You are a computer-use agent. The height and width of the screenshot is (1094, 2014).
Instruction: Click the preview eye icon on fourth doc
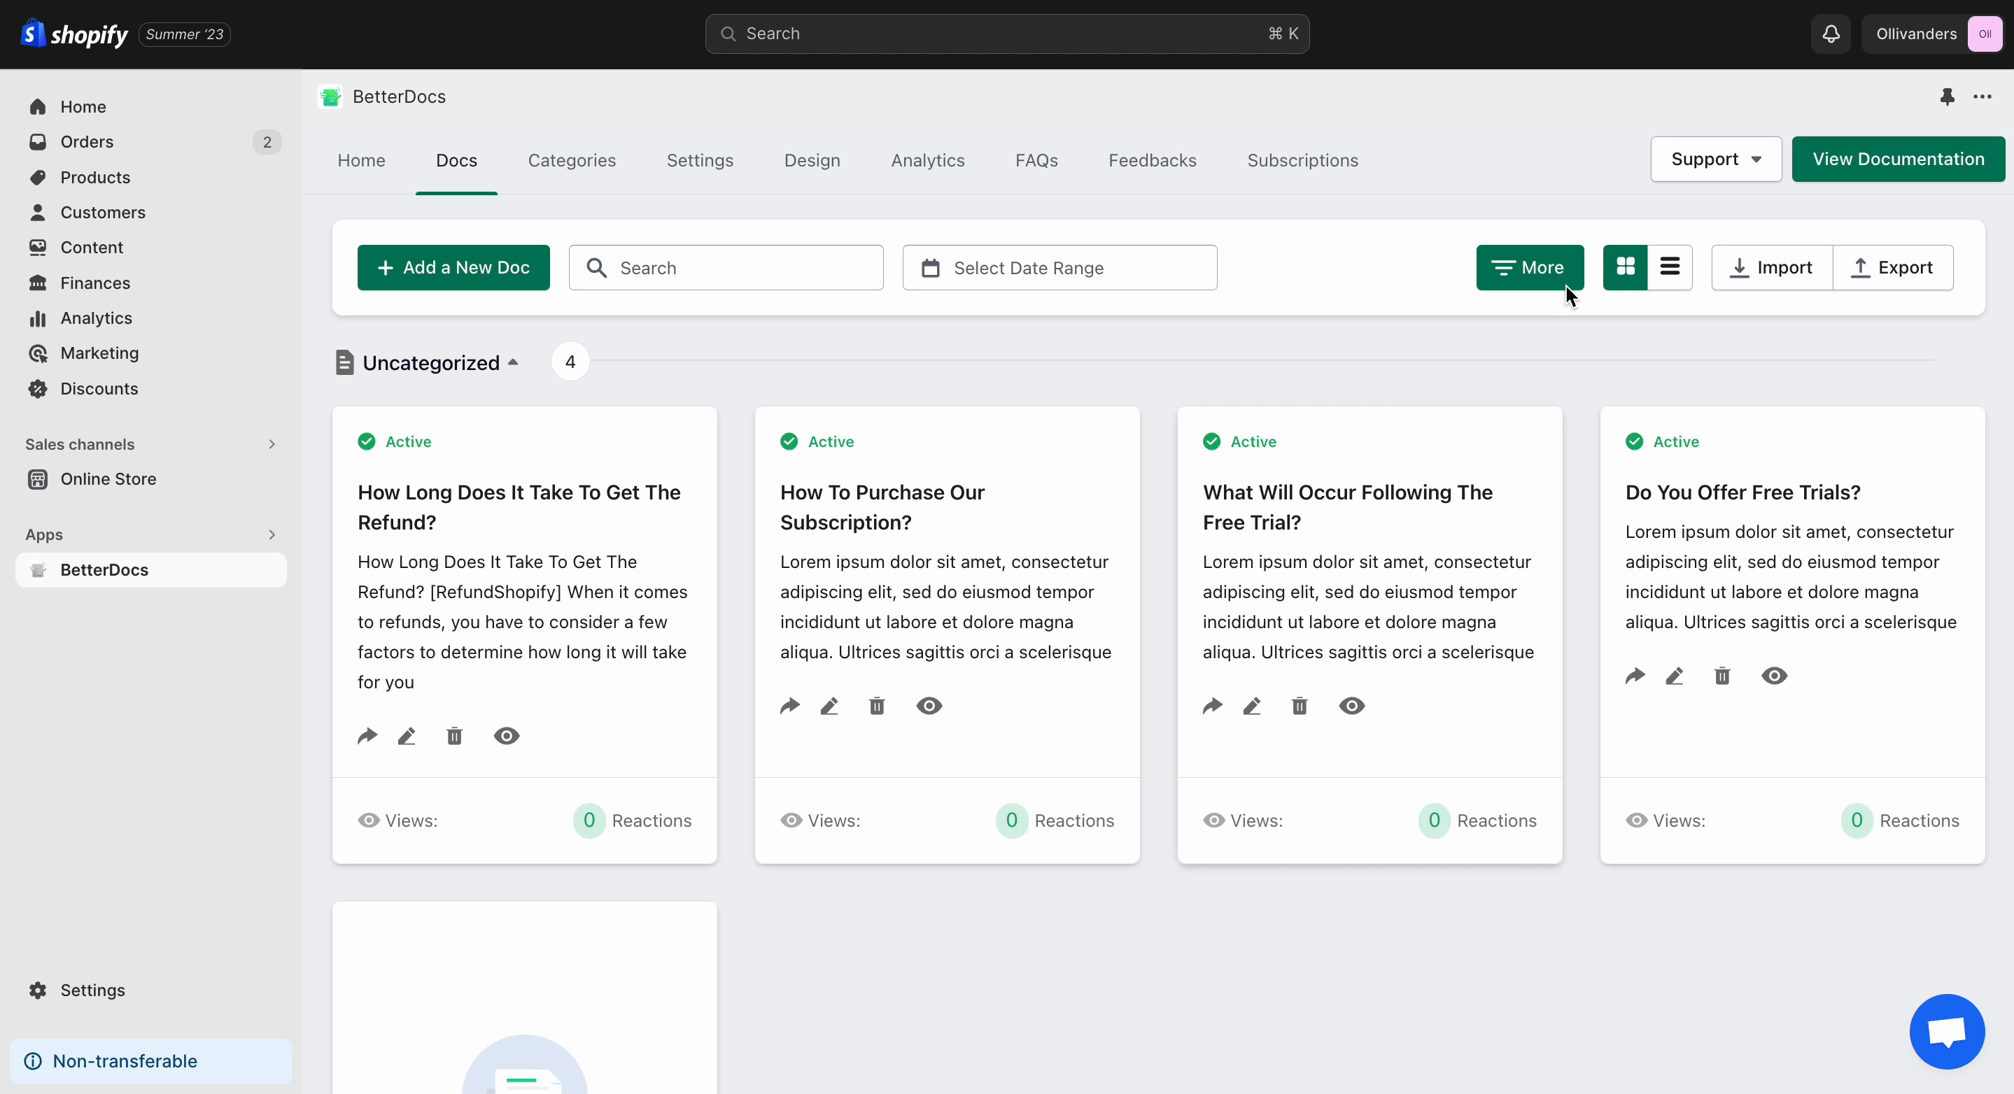1774,675
